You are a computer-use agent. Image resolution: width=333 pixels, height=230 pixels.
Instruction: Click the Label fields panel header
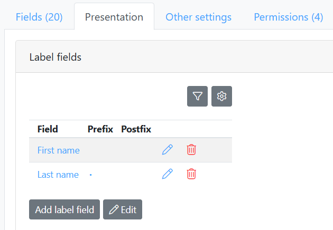(x=55, y=57)
